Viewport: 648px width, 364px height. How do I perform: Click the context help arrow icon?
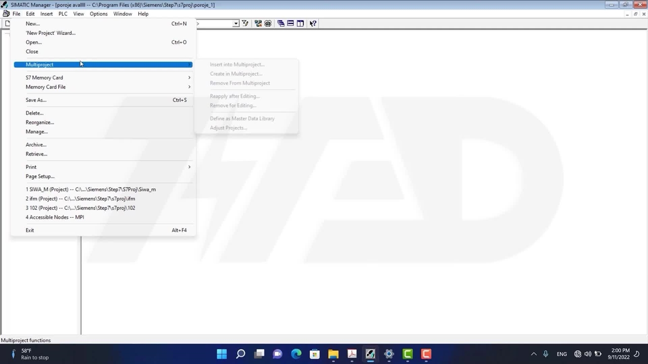pyautogui.click(x=313, y=23)
